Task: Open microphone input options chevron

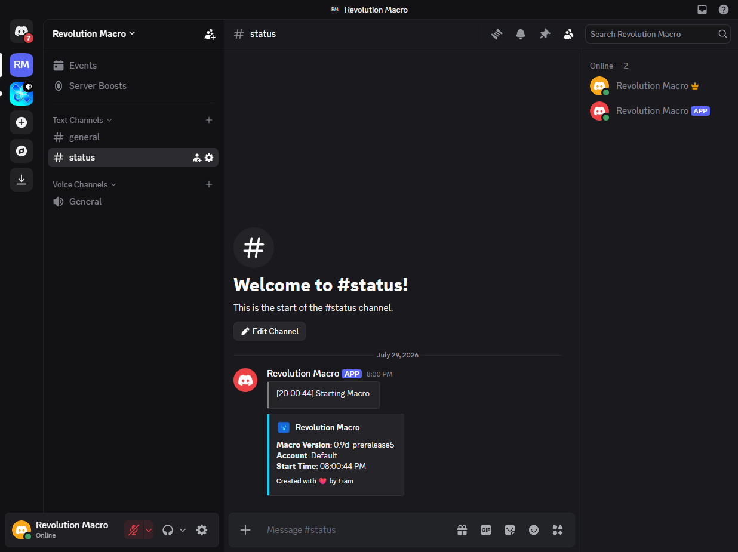Action: [149, 530]
